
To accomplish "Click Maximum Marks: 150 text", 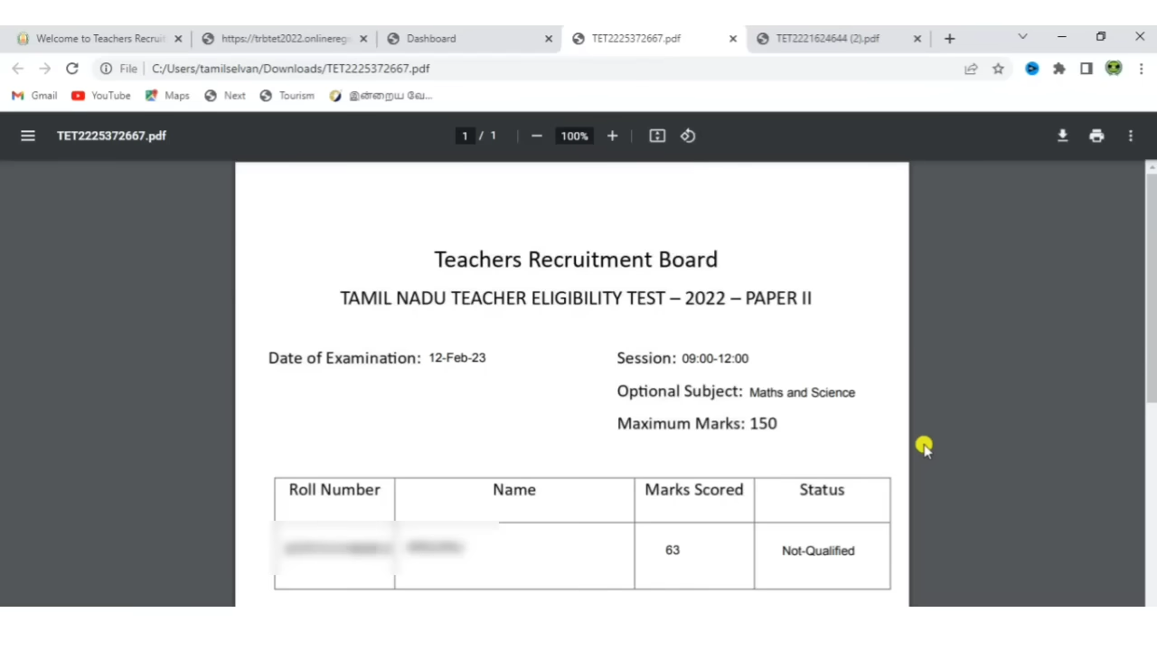I will tap(697, 424).
